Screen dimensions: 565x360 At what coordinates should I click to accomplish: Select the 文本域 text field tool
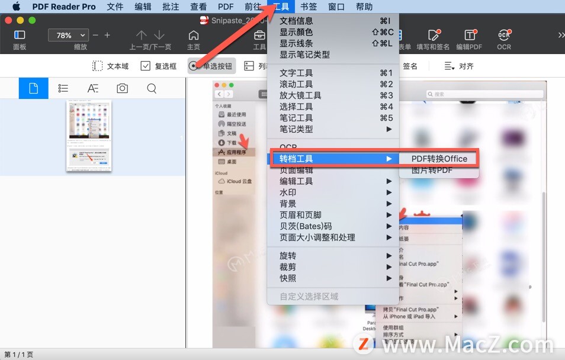111,66
